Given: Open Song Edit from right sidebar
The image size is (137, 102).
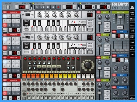Looking at the screenshot, I should [132, 13].
